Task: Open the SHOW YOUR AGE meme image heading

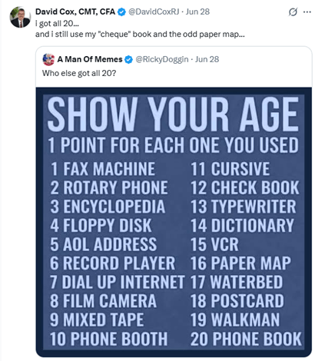Action: pyautogui.click(x=173, y=114)
